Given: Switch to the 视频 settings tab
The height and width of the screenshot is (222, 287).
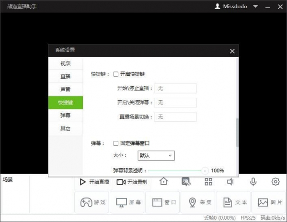Looking at the screenshot, I should [x=66, y=63].
